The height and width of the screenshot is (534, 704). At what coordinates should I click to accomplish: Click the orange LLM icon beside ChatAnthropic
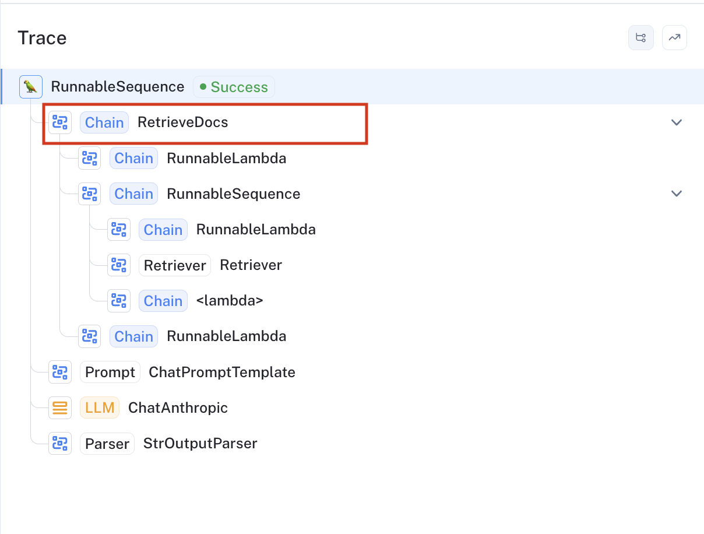point(60,407)
